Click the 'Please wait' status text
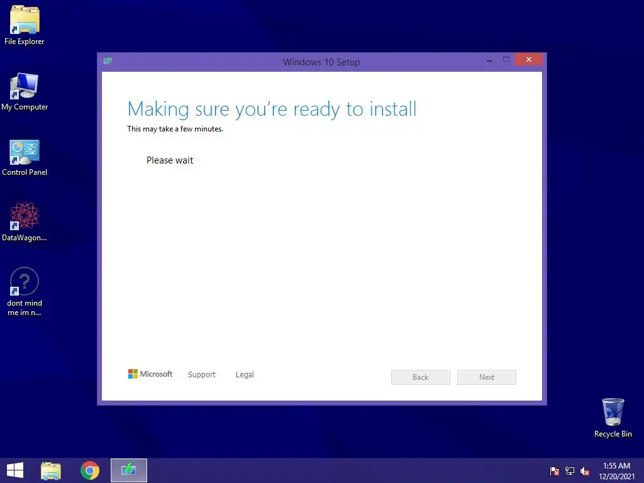This screenshot has width=644, height=483. click(x=170, y=160)
